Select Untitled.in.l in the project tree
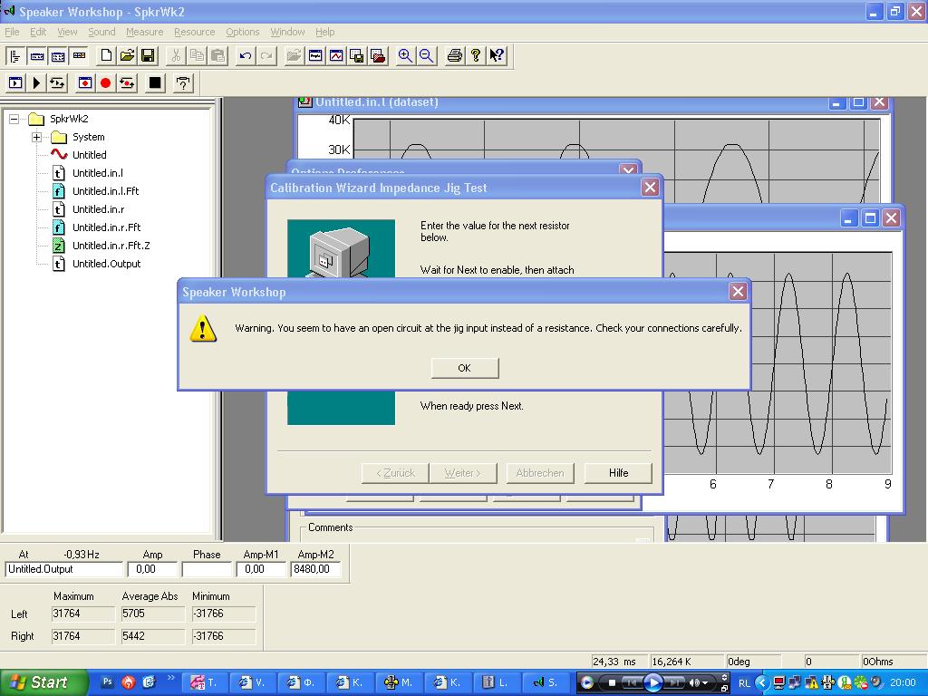 point(98,173)
